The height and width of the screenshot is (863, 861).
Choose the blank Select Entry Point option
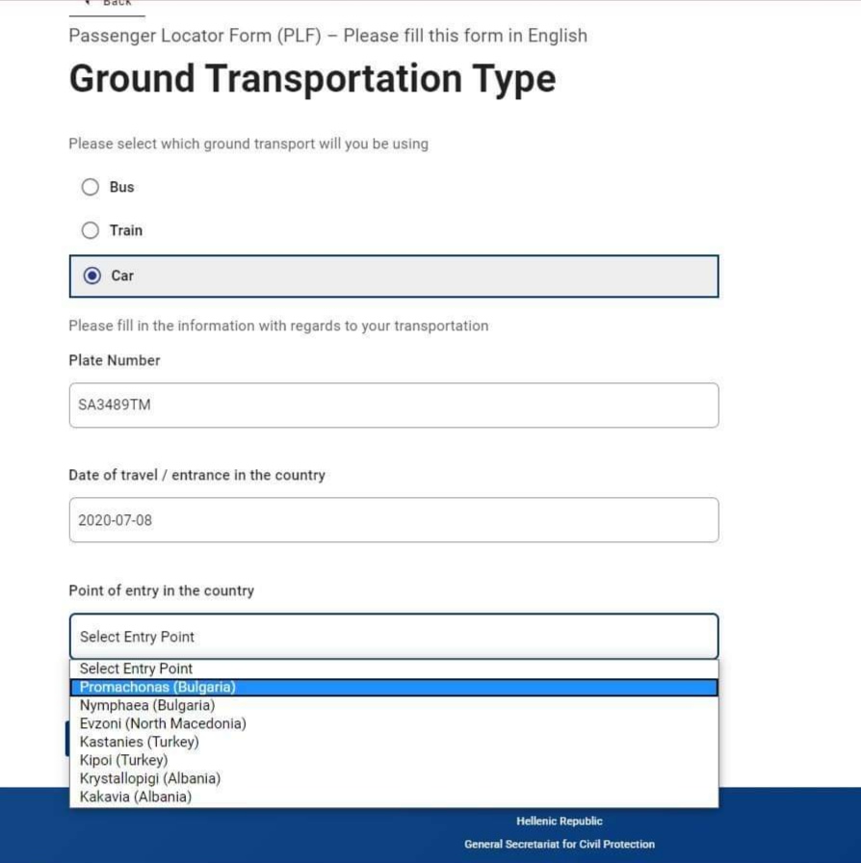[394, 668]
